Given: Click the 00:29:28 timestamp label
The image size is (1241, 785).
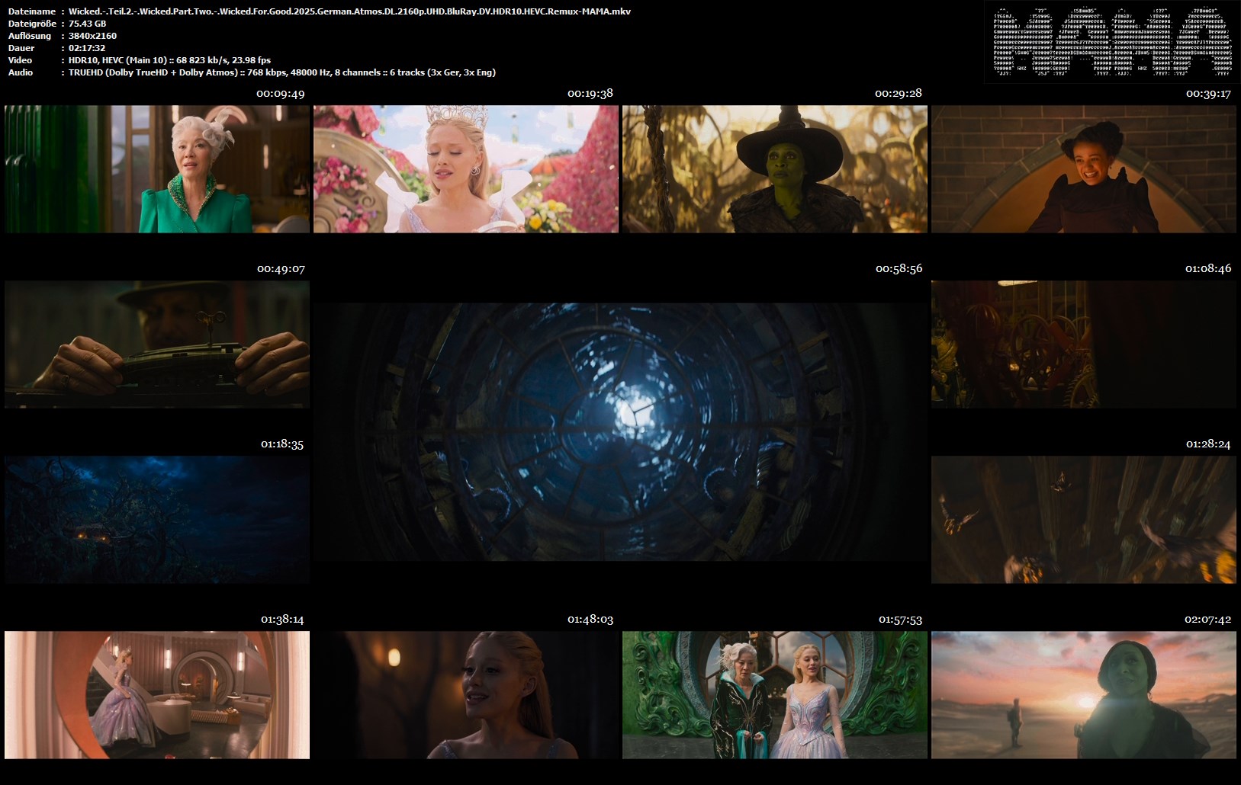Looking at the screenshot, I should point(899,94).
